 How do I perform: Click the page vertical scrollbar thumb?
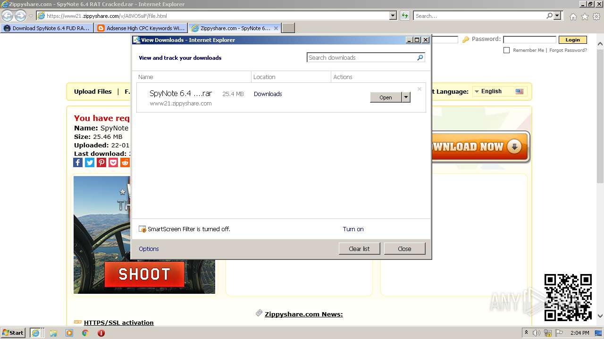pos(600,115)
